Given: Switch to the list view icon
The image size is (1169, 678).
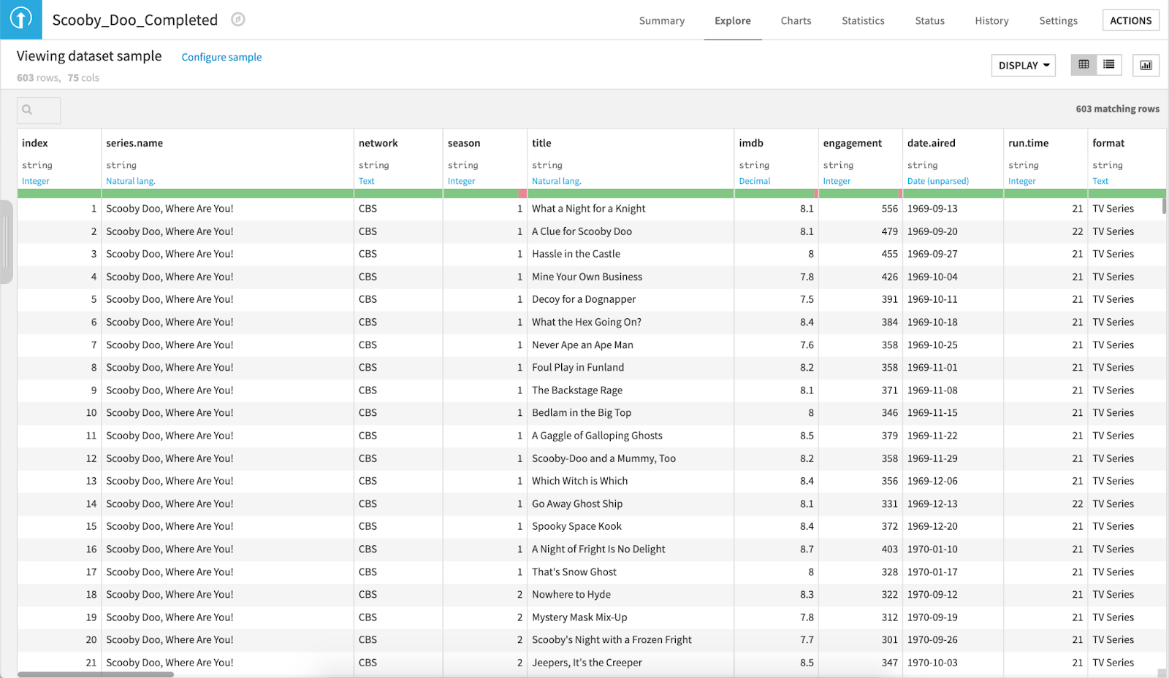Looking at the screenshot, I should tap(1108, 65).
